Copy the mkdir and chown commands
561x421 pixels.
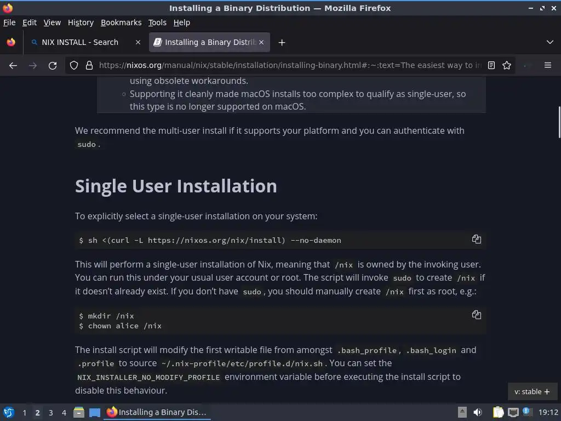click(476, 315)
